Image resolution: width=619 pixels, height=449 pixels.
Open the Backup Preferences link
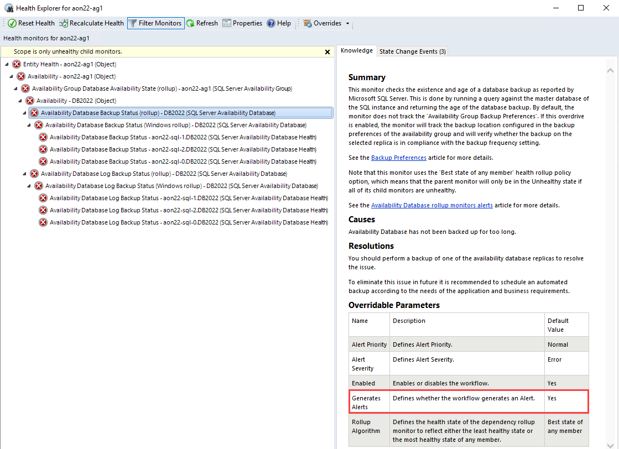coord(399,158)
